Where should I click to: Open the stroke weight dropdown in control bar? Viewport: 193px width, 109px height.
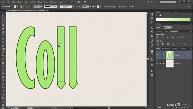[x=42, y=7]
